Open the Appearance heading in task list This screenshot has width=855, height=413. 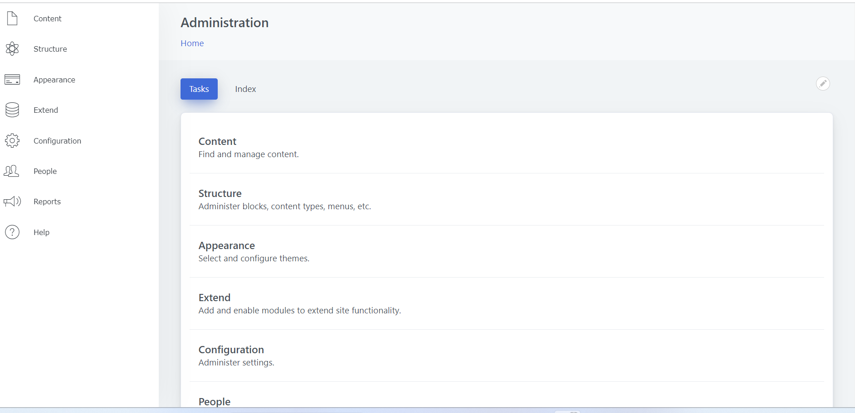[x=227, y=245]
